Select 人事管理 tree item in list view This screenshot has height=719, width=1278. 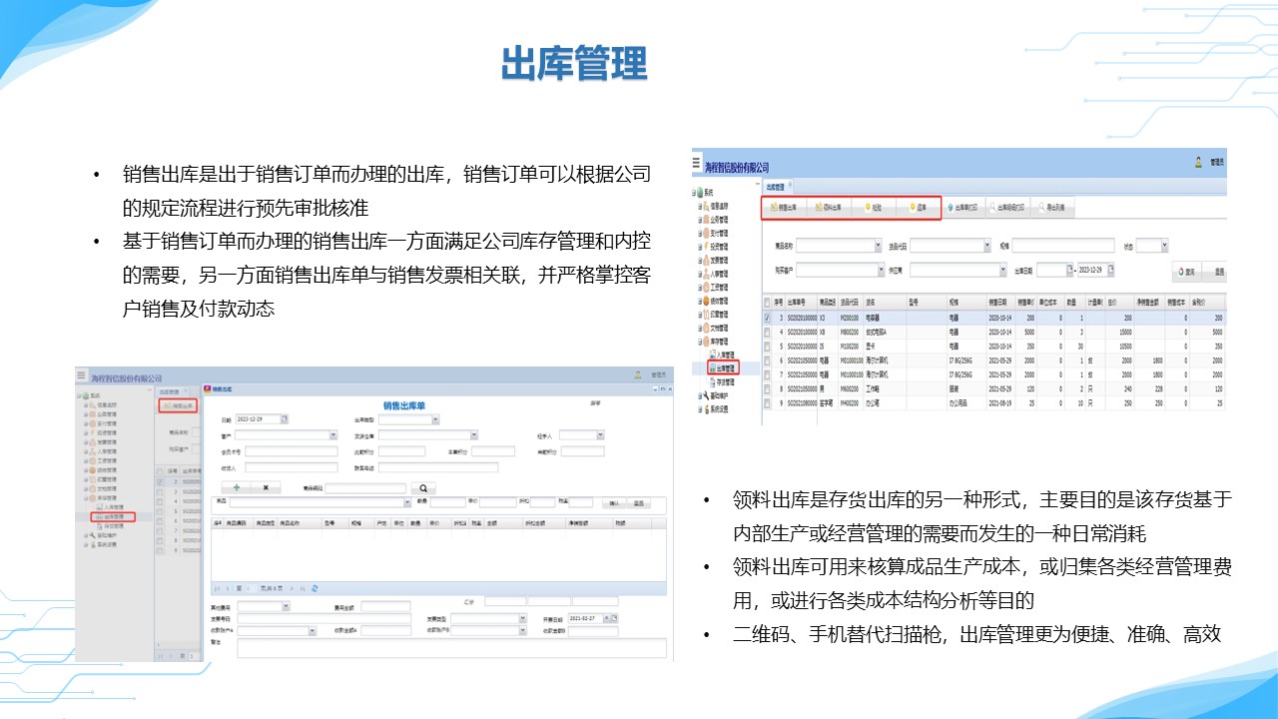(716, 274)
